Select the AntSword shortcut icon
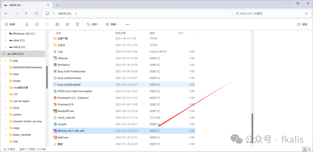Viewport: 313px width, 152px height. (55, 65)
